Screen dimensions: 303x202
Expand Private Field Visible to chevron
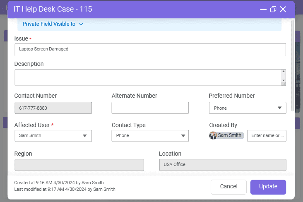81,24
